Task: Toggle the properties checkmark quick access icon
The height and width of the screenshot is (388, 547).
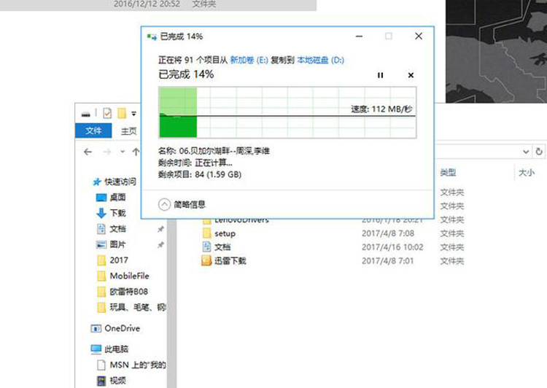Action: (107, 113)
